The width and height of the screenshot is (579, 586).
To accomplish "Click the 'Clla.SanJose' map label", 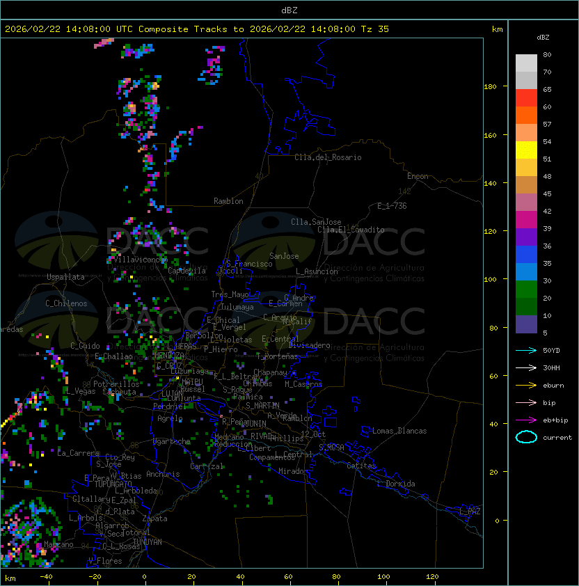I will [316, 222].
